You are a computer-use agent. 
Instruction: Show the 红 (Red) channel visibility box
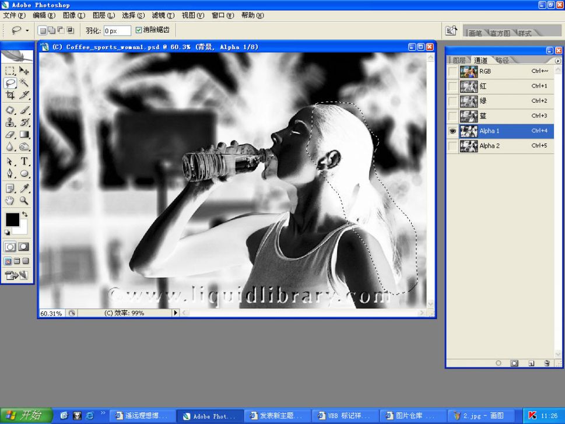point(452,86)
